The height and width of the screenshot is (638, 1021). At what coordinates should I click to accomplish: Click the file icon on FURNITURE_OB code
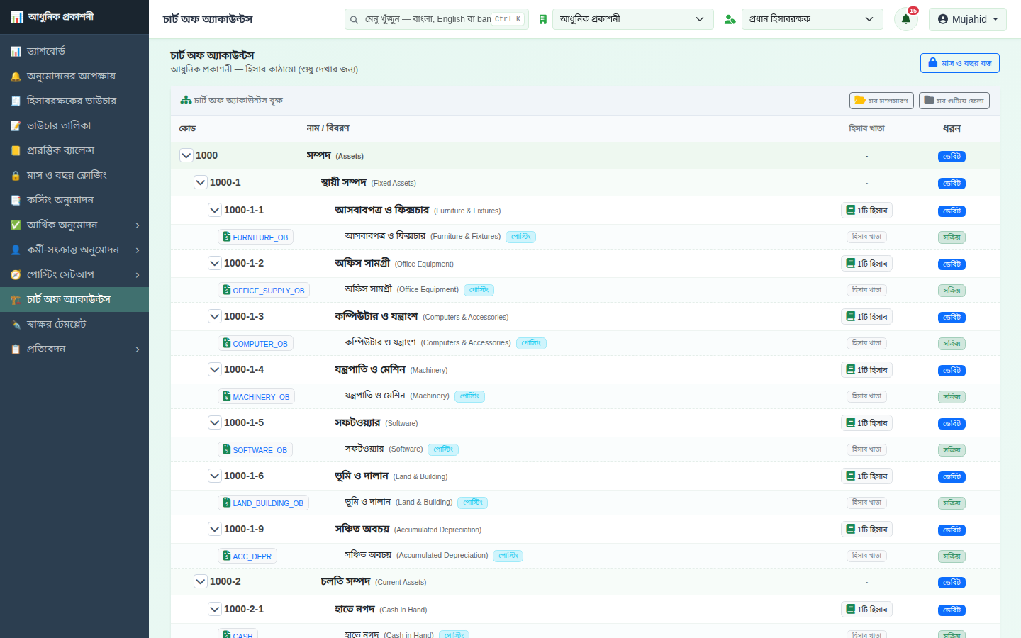(x=227, y=237)
